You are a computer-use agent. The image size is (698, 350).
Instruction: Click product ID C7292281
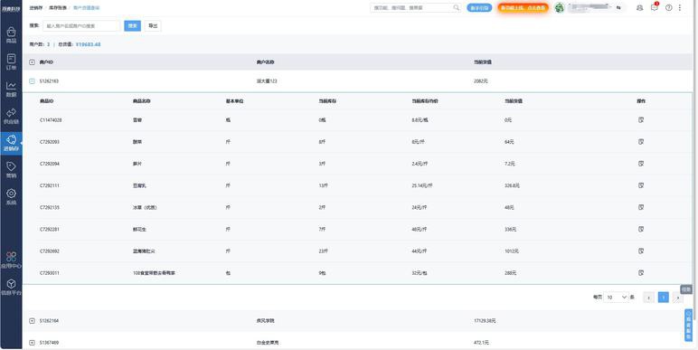50,230
